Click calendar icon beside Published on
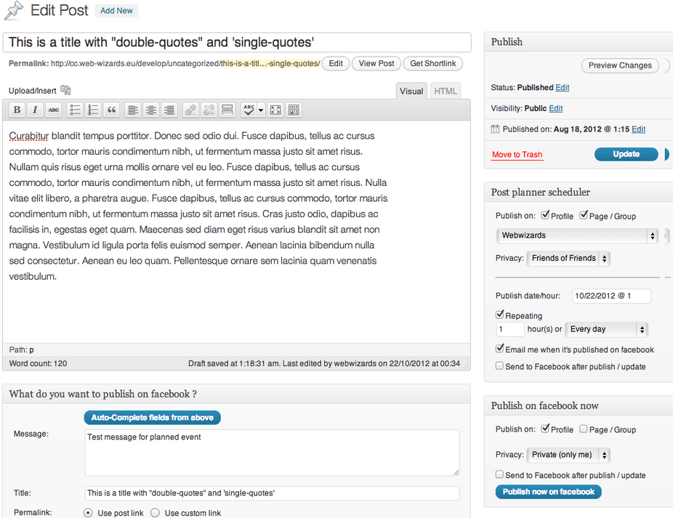The width and height of the screenshot is (673, 518). [x=495, y=129]
